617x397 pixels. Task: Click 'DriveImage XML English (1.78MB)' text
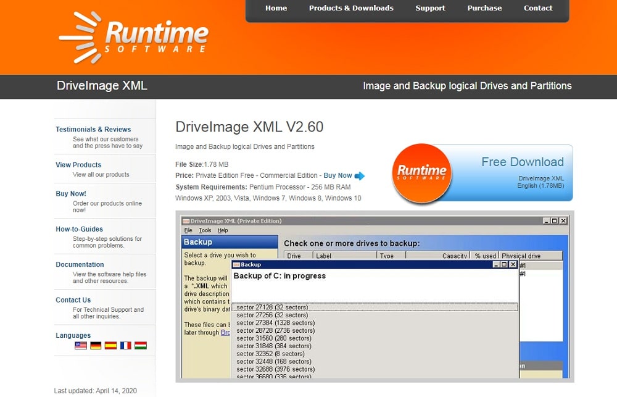tap(540, 182)
